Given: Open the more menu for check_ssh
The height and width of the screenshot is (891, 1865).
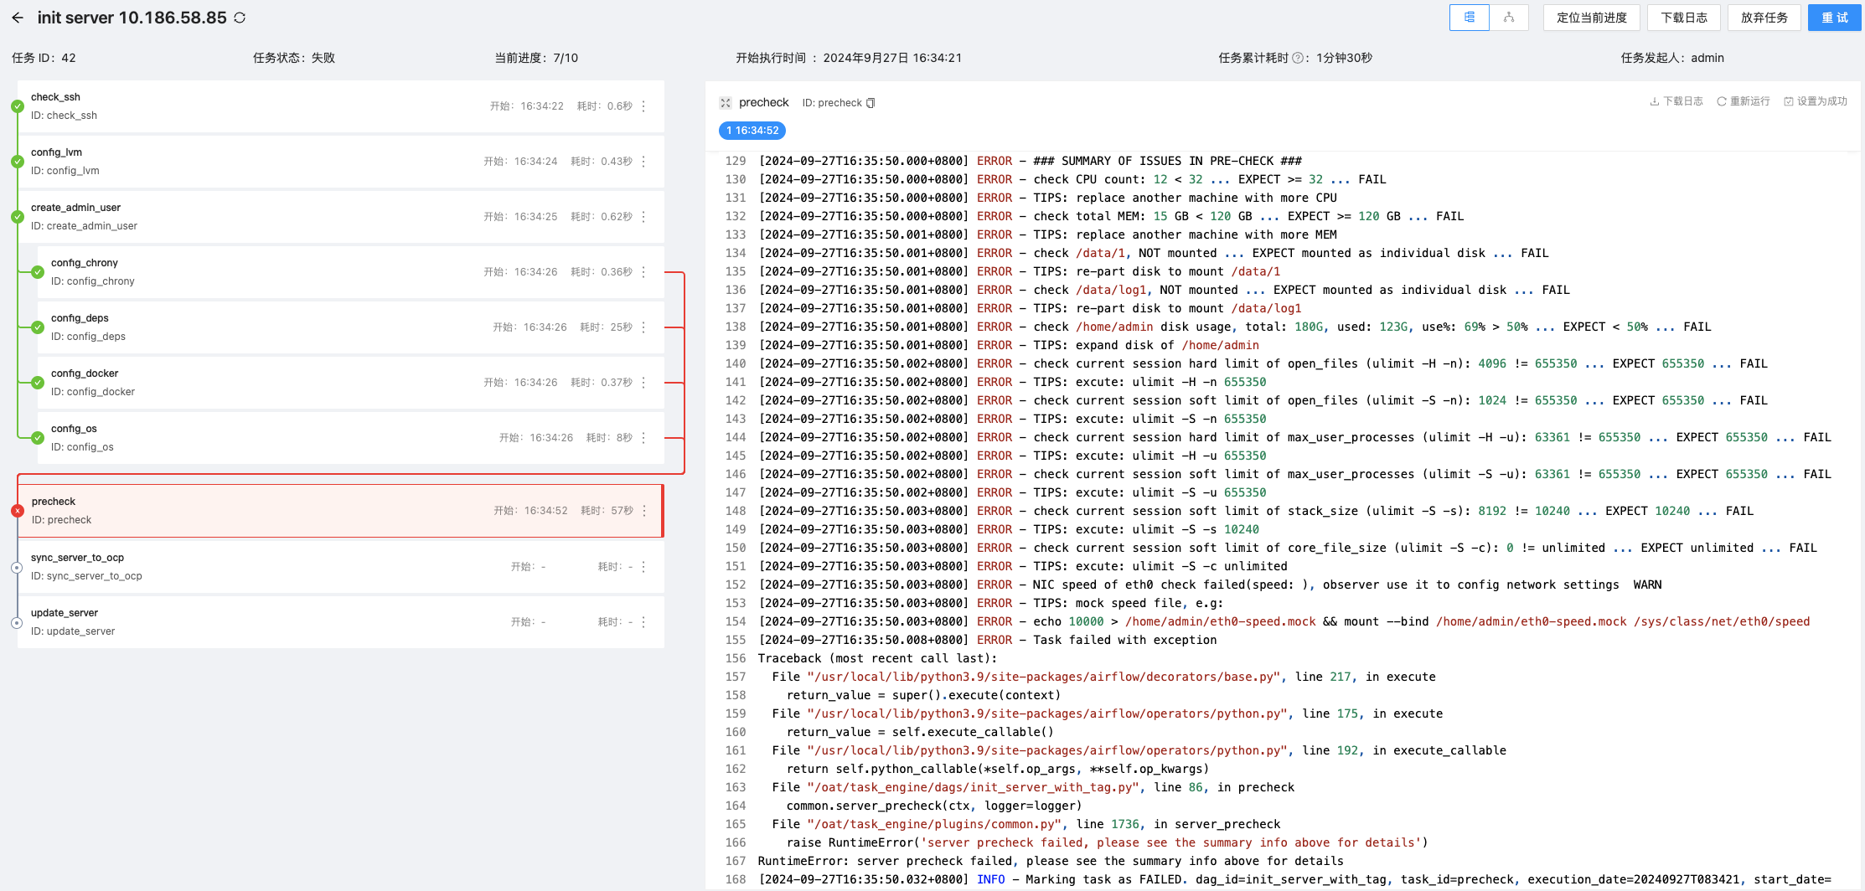Looking at the screenshot, I should [x=643, y=106].
